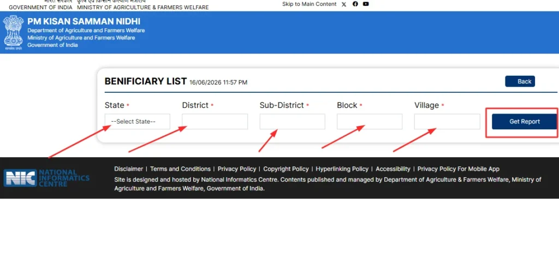The height and width of the screenshot is (270, 559).
Task: Click the GOVERNMENT OF INDIA top text
Action: point(40,7)
